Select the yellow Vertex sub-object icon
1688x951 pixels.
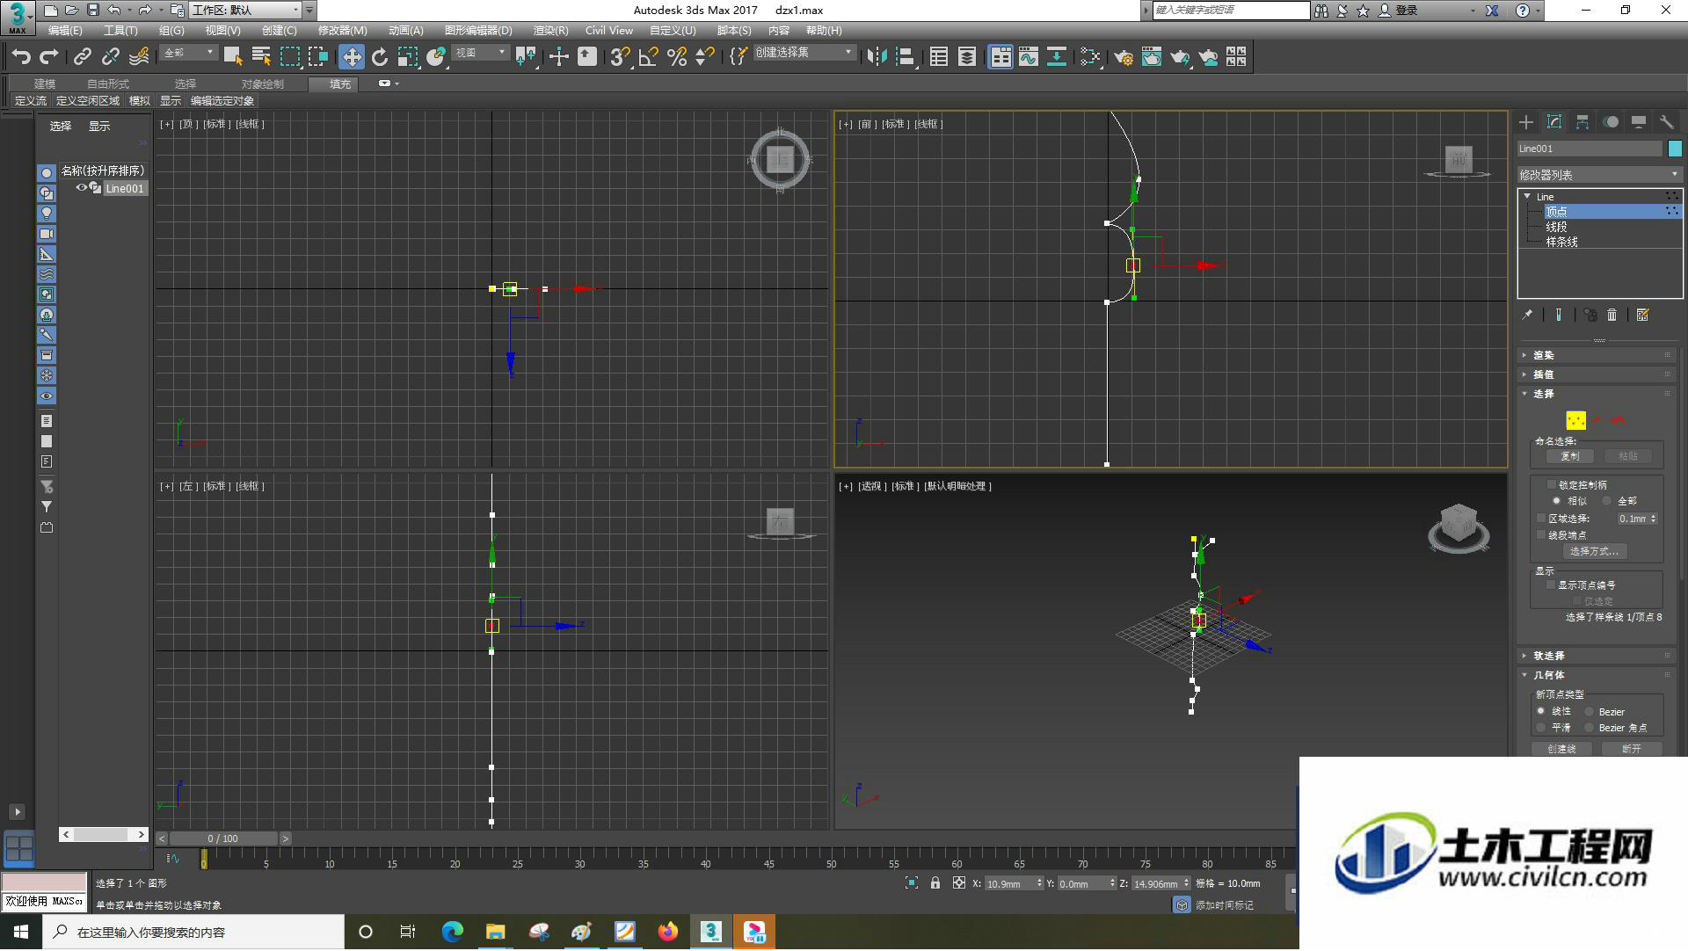click(x=1575, y=421)
